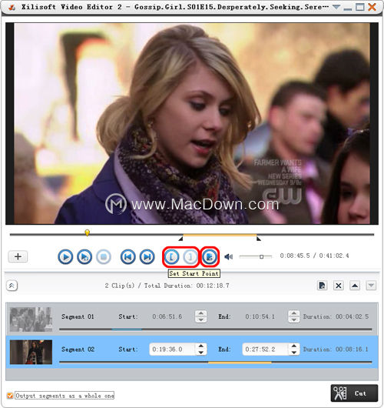
Task: Click the segment end triangle marker on the timeline
Action: point(259,239)
